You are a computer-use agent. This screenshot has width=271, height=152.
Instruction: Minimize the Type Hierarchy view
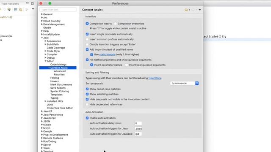click(27, 3)
